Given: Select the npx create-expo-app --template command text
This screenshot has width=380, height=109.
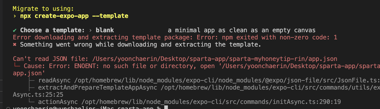Looking at the screenshot, I should 74,16.
